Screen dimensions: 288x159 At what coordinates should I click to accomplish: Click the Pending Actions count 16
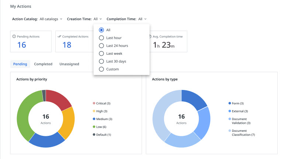pyautogui.click(x=22, y=45)
